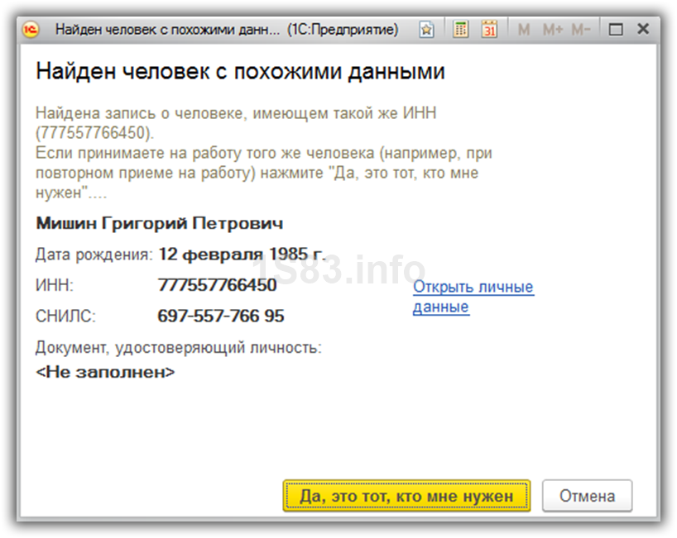Add this window to favorites with star icon
The image size is (677, 538).
426,30
